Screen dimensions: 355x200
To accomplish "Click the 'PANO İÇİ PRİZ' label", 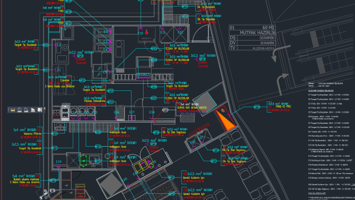I will [283, 107].
